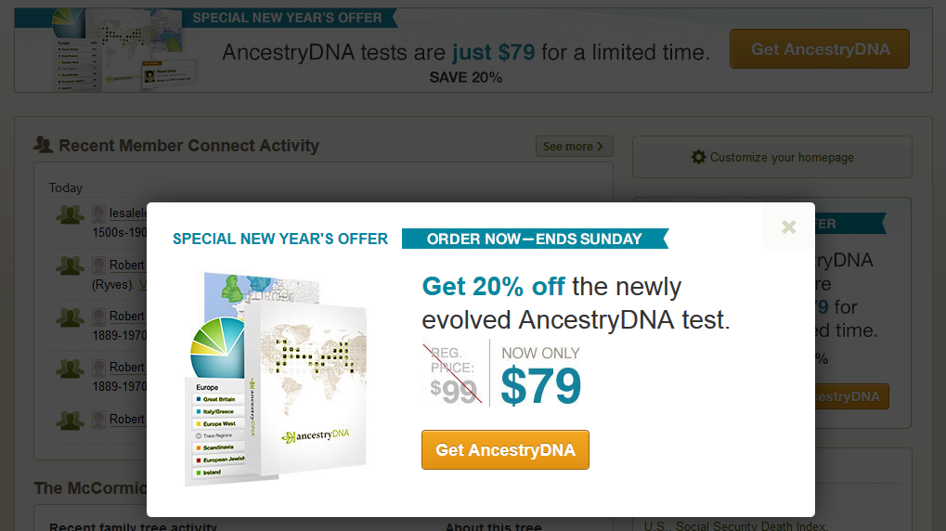Click the member icon in the fifth activity row

(x=70, y=420)
